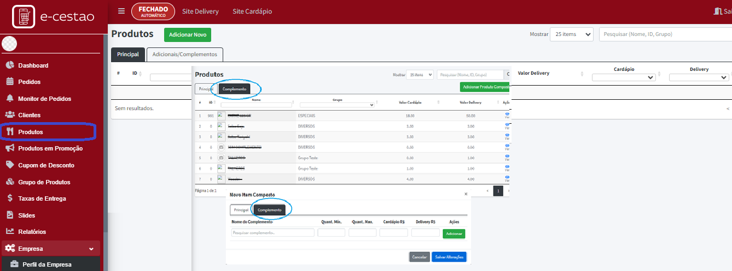Open the Delivery column filter dropdown
This screenshot has width=732, height=271.
[699, 77]
